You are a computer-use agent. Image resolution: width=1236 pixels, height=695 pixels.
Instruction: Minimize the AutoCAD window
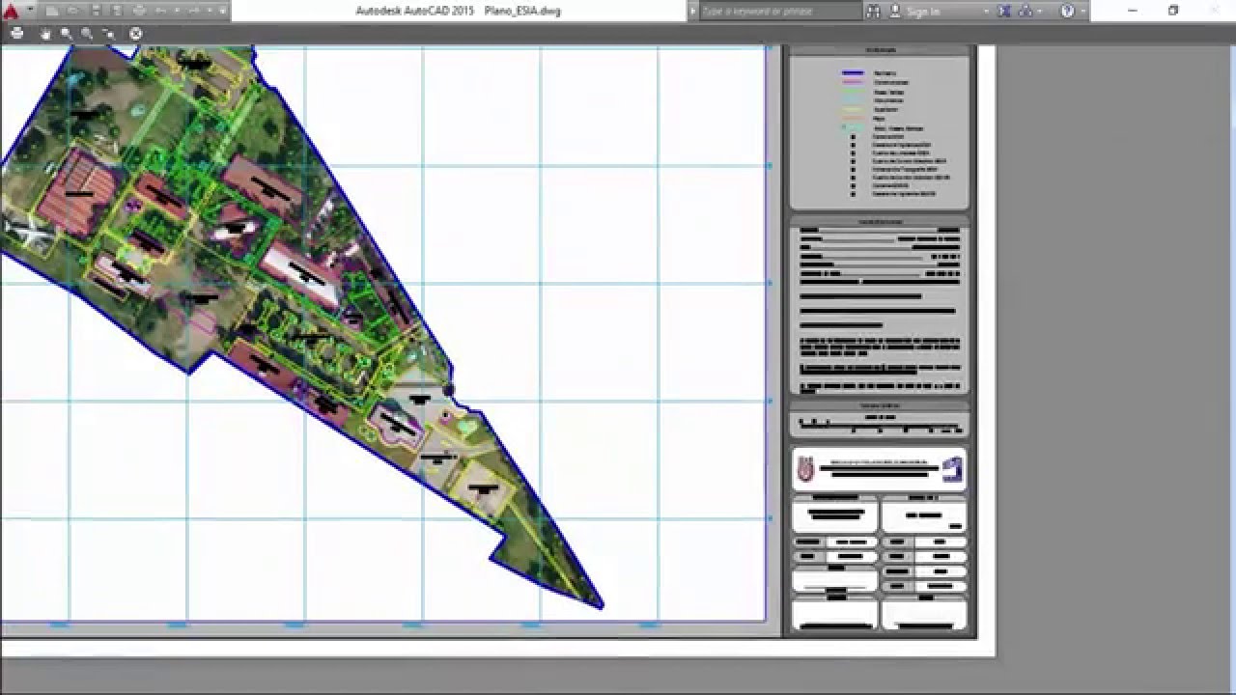point(1133,11)
